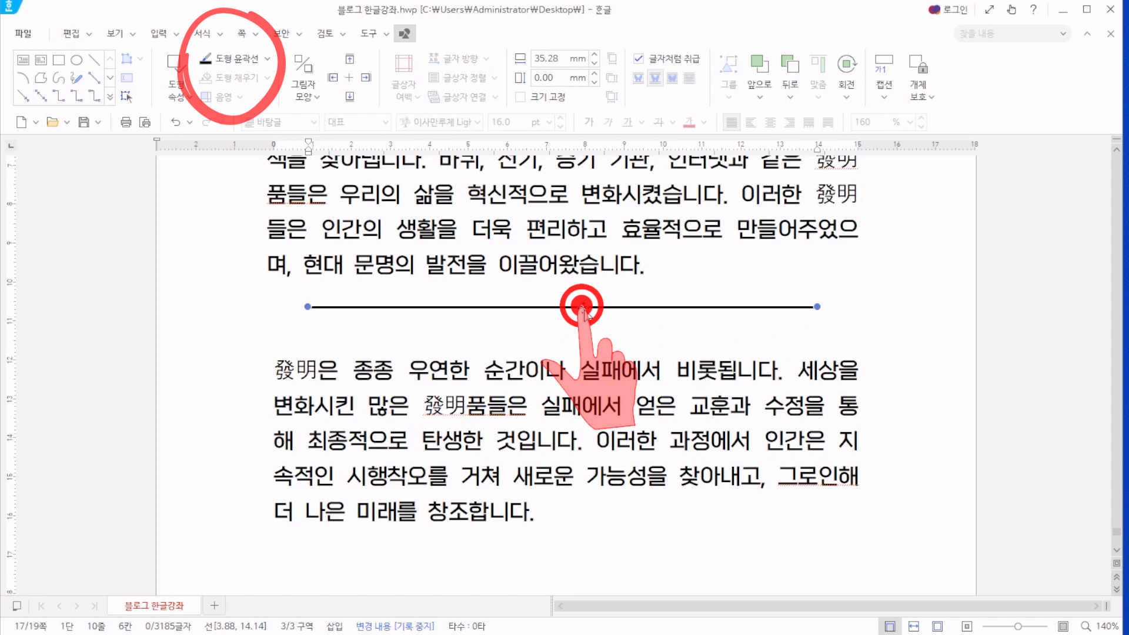
Task: Select the rectangle shape tool
Action: point(58,60)
